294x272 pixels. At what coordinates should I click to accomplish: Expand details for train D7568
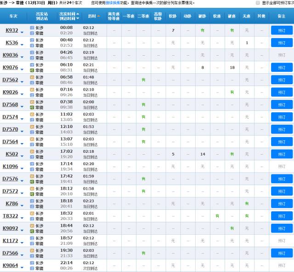pyautogui.click(x=22, y=107)
